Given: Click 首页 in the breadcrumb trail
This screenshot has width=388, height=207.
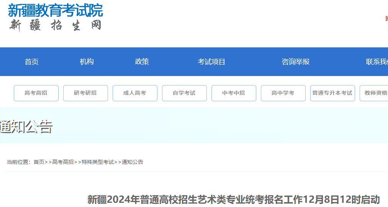Looking at the screenshot, I should 39,162.
